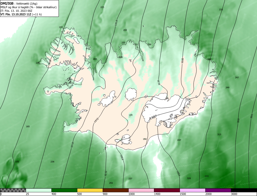Viewport: 257px width, 196px height.
Task: Click the '1018' isobar label
Action: [x=50, y=63]
